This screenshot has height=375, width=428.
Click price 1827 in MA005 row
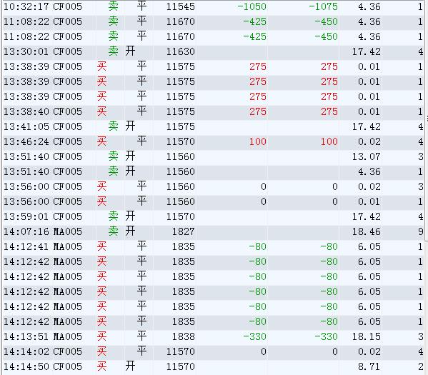point(183,231)
